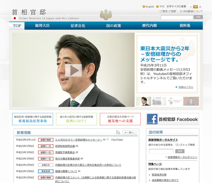
Task: Open 詳細はこちら details arrow link
Action: pyautogui.click(x=184, y=87)
